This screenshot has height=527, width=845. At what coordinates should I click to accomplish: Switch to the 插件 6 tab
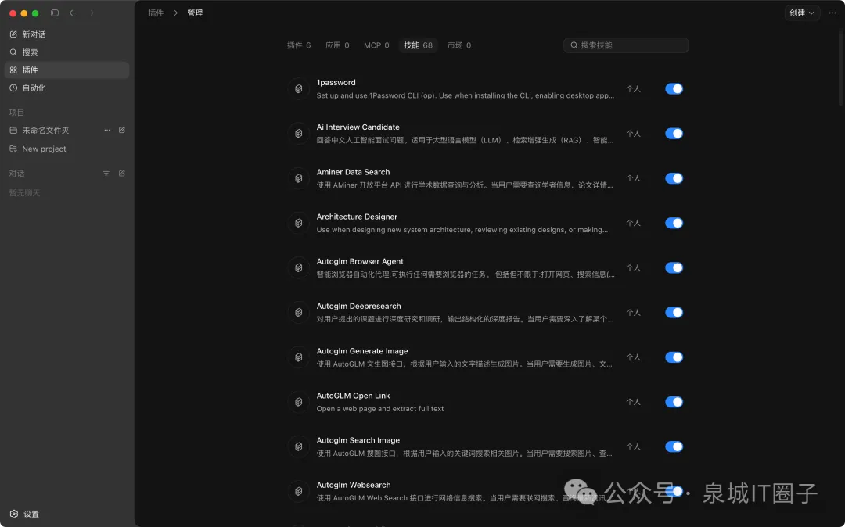pyautogui.click(x=299, y=45)
